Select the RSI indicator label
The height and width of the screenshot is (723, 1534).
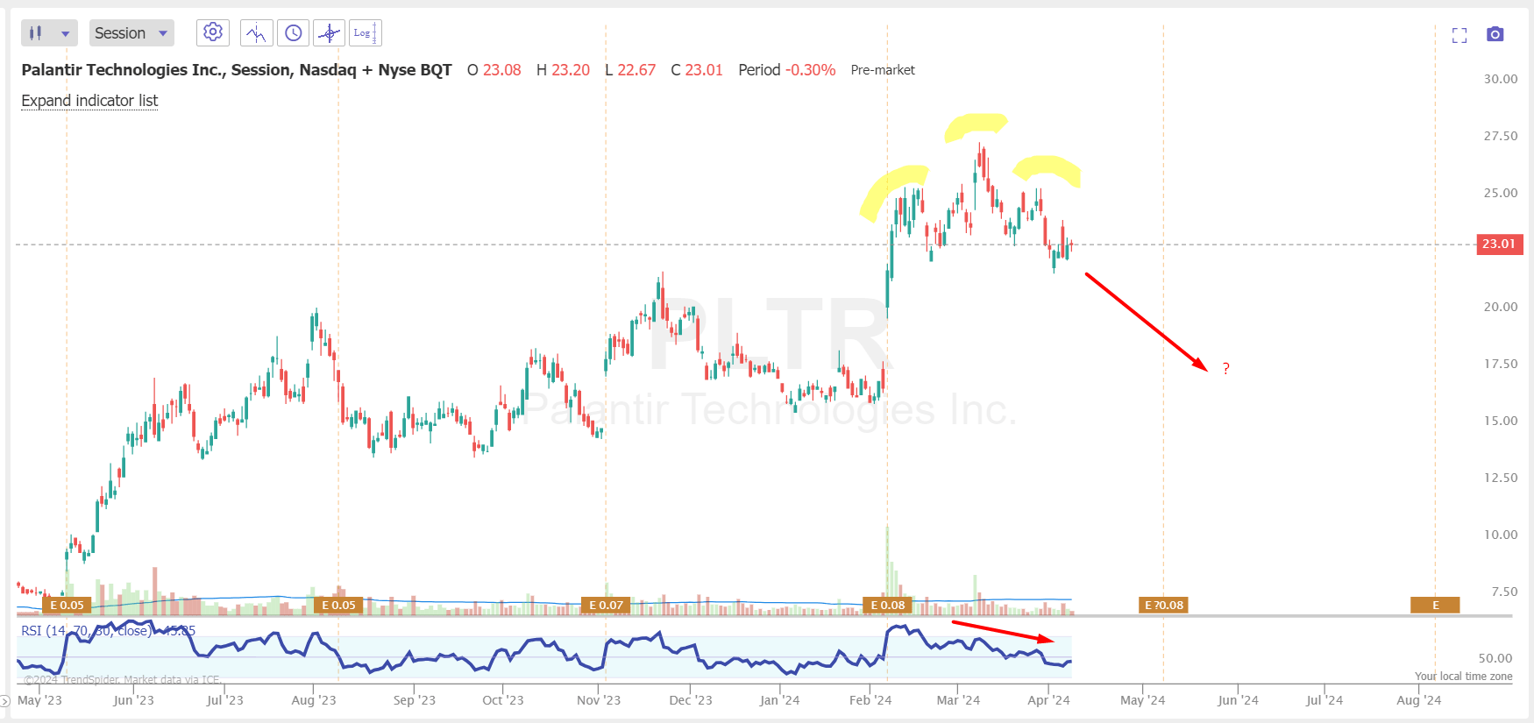(108, 630)
